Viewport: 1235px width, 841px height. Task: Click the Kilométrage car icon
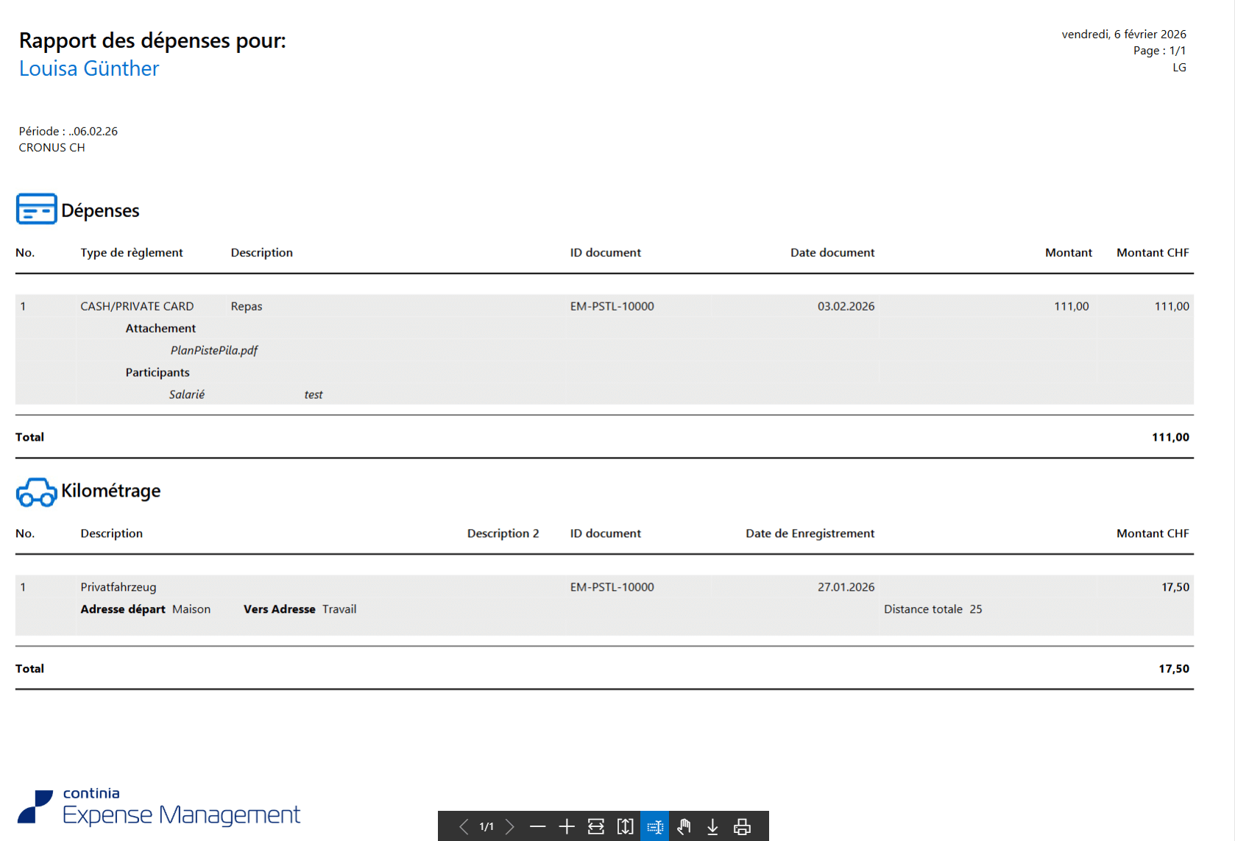pos(36,492)
